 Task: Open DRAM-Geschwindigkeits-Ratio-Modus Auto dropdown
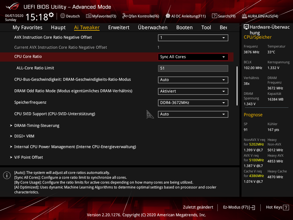pyautogui.click(x=193, y=80)
